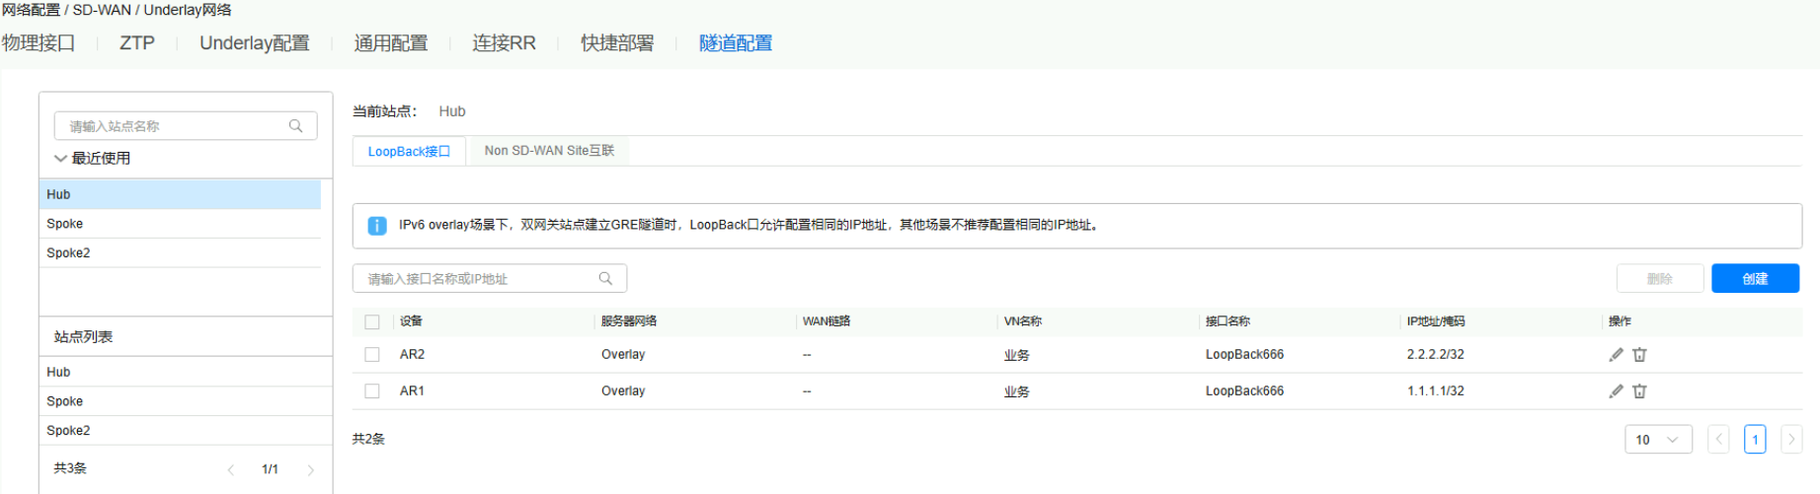The height and width of the screenshot is (494, 1820).
Task: Switch to Non SD-WAN Site互联 tab
Action: [549, 151]
